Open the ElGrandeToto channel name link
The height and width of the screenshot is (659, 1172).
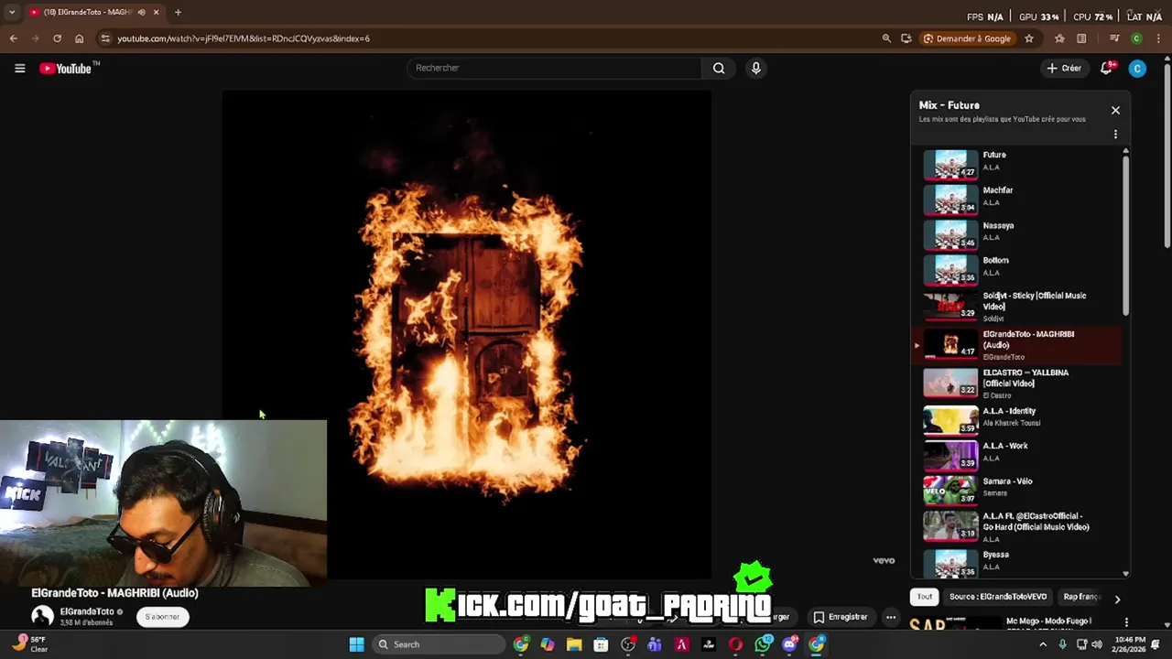pyautogui.click(x=87, y=611)
